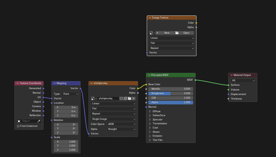276x157 pixels.
Task: Click Vector input socket on top Image Texture
Action: point(147,53)
